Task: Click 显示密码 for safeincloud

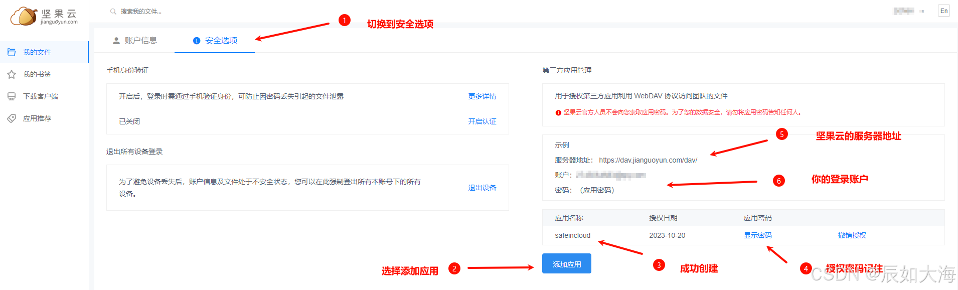Action: click(x=757, y=235)
